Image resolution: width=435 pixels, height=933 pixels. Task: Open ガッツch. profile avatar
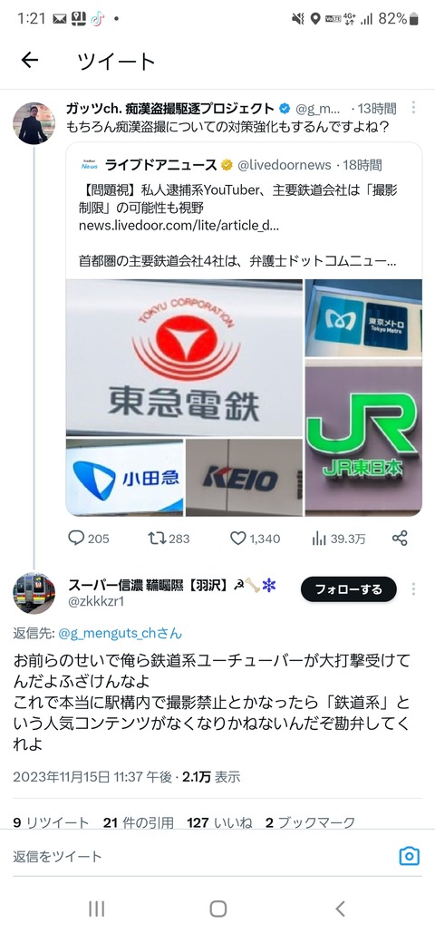[x=34, y=123]
